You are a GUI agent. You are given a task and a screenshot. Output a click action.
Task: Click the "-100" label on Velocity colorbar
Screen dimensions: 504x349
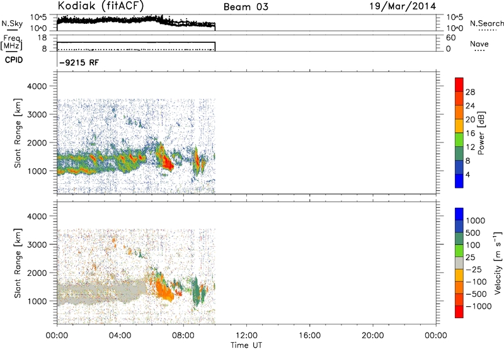476,282
